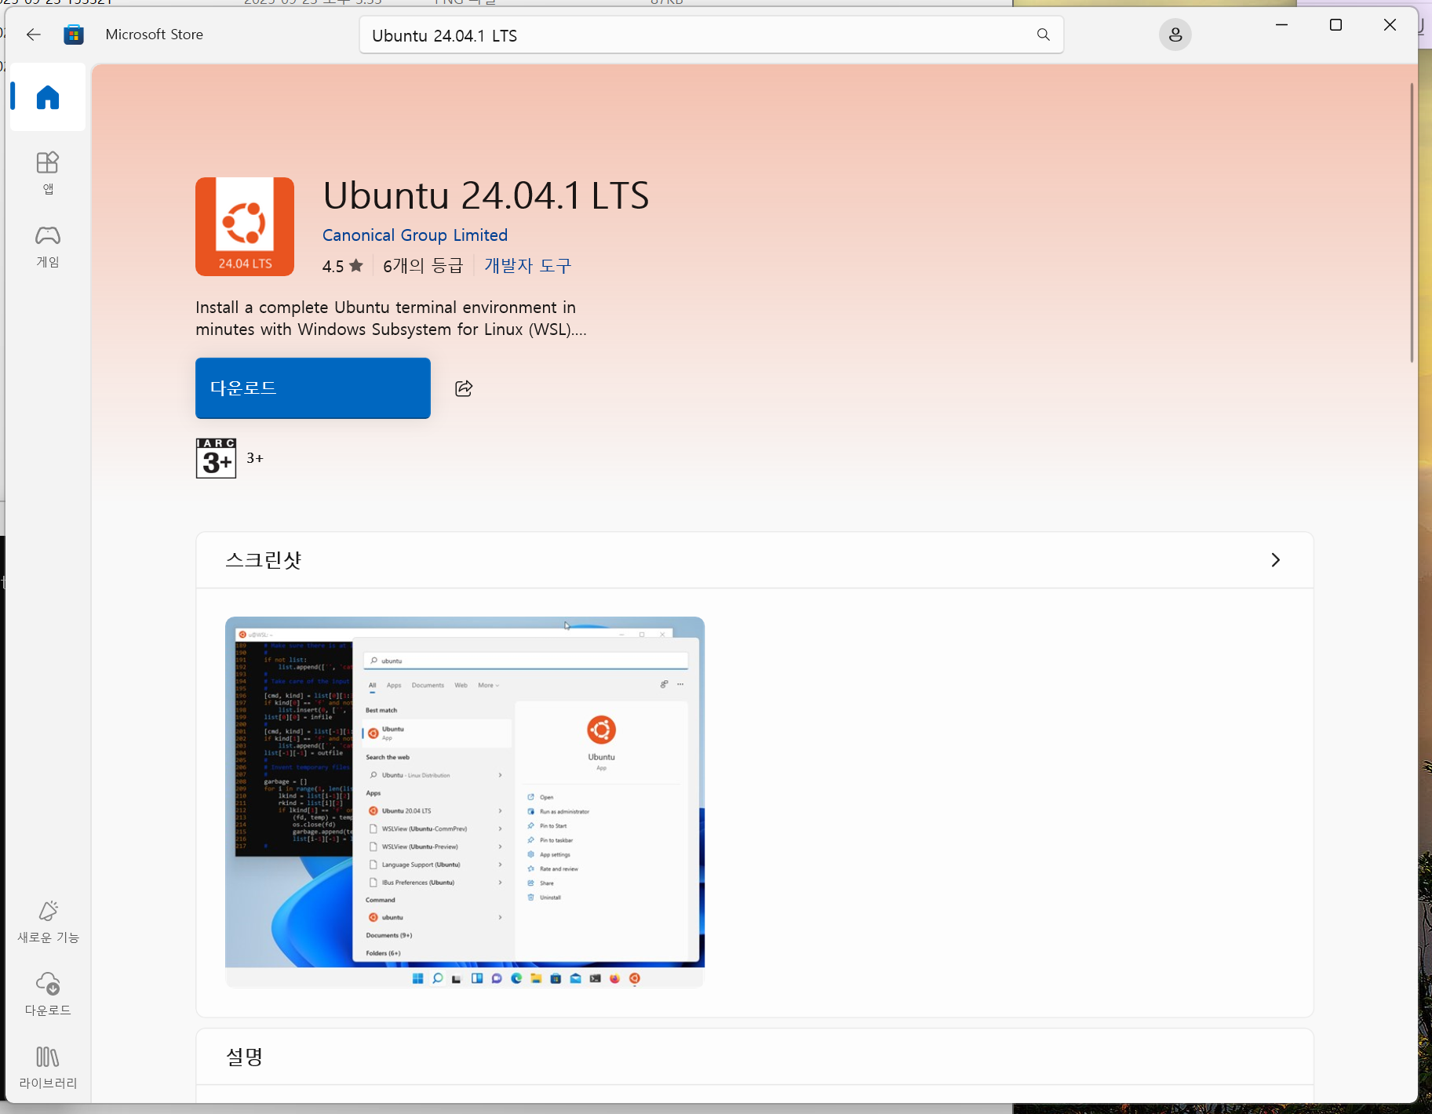Open Canonical Group Limited publisher link
Screen dimensions: 1432x1114
click(x=415, y=235)
